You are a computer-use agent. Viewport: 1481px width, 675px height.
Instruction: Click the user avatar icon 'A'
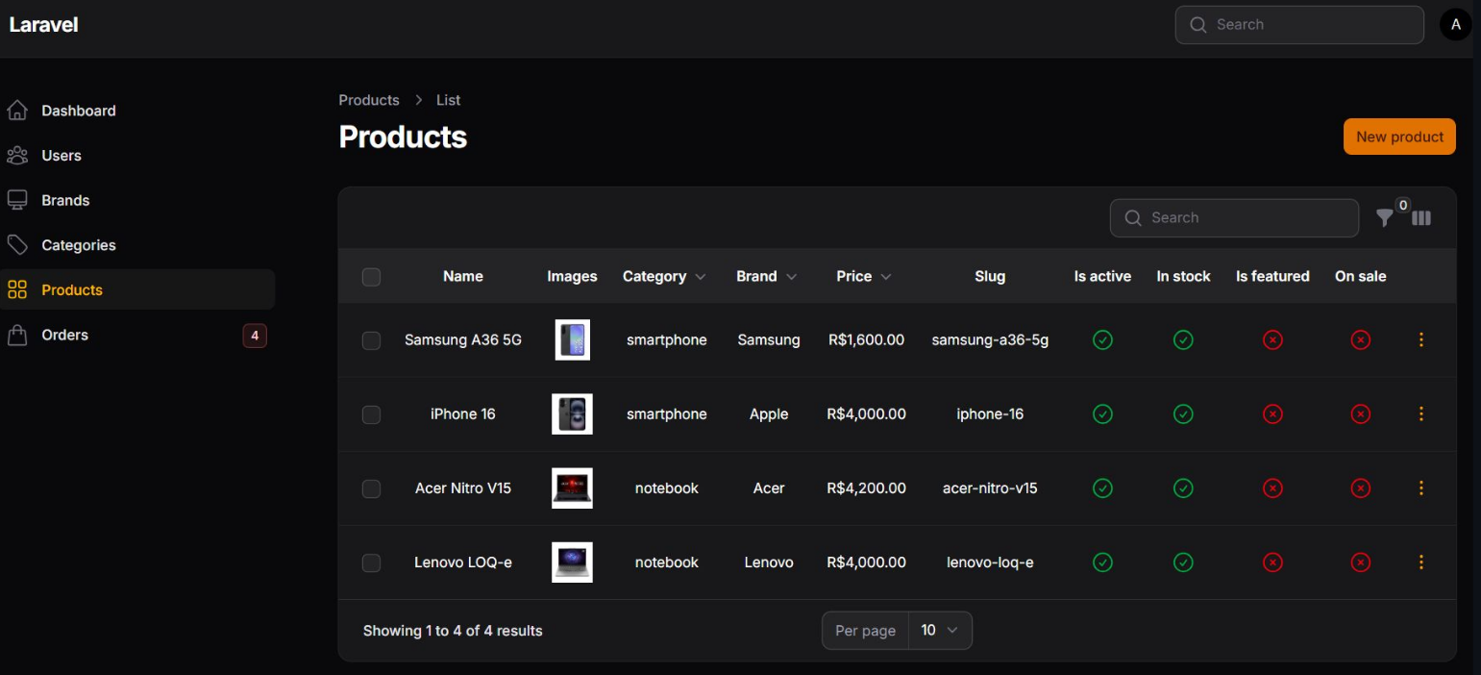click(x=1455, y=25)
